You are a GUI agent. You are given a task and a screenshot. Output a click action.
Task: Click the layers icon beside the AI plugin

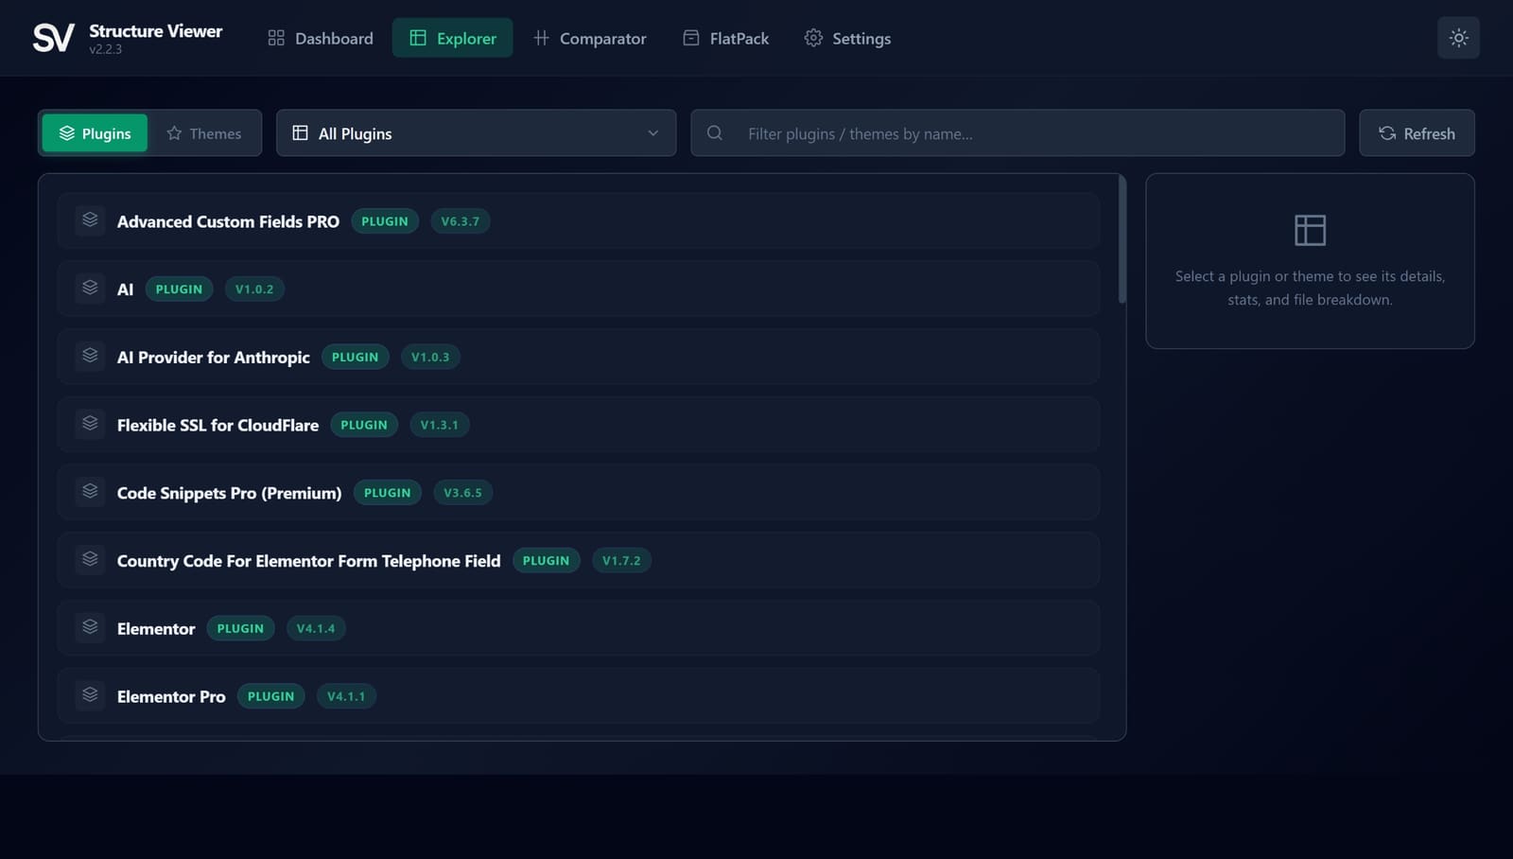click(x=90, y=289)
